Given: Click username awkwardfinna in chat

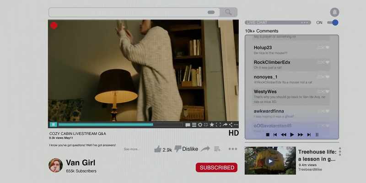Looking at the screenshot, I should pos(269,111).
